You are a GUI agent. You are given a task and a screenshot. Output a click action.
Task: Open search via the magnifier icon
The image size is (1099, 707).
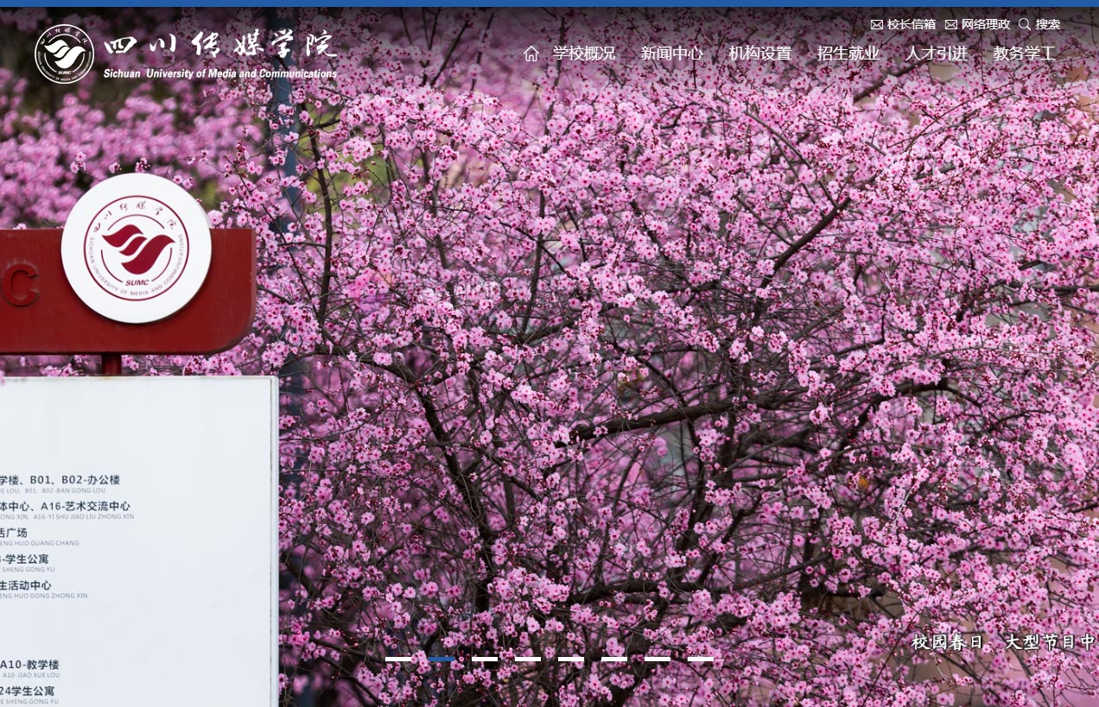pos(1025,24)
